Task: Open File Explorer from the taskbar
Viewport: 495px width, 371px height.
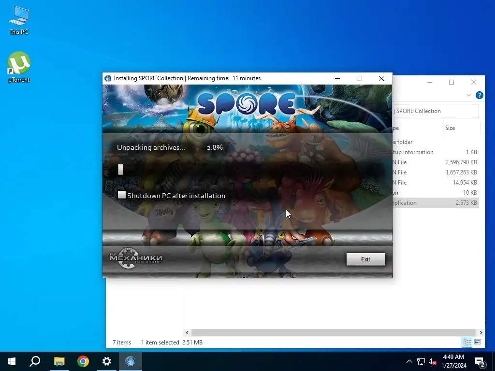Action: tap(59, 361)
